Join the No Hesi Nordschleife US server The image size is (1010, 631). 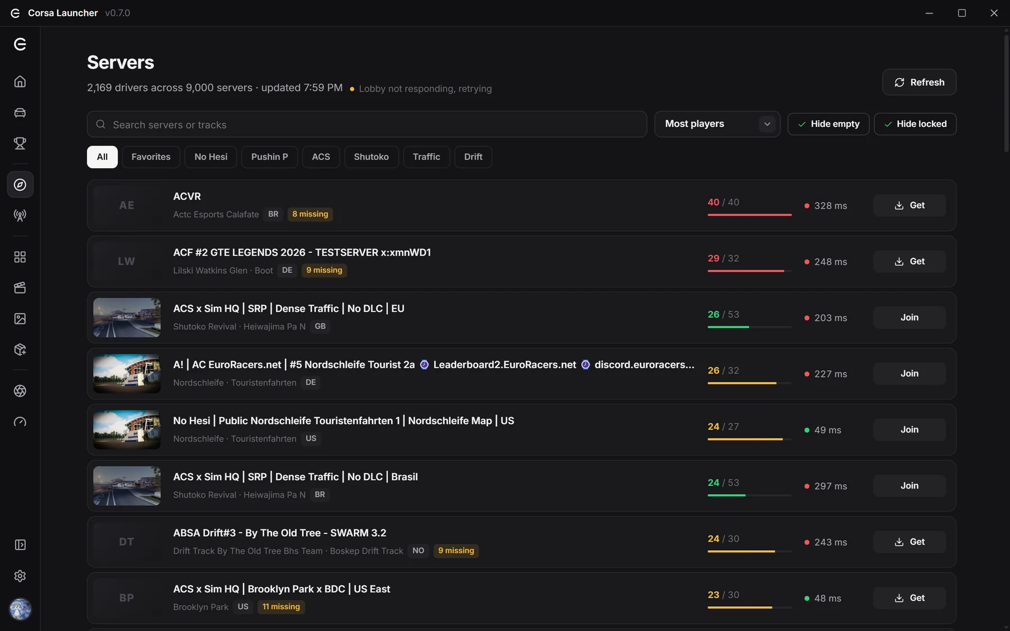909,430
